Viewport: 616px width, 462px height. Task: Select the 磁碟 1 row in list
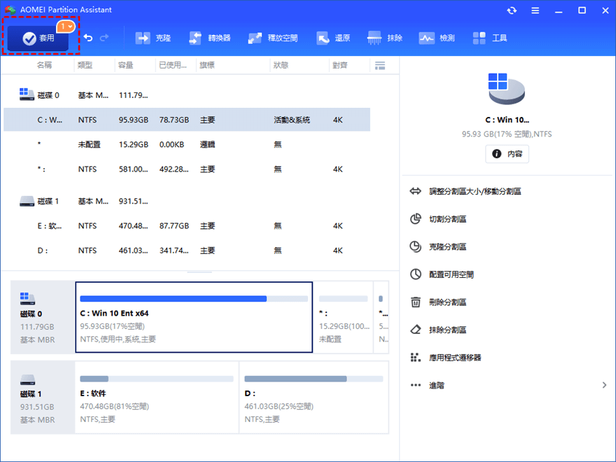[187, 201]
